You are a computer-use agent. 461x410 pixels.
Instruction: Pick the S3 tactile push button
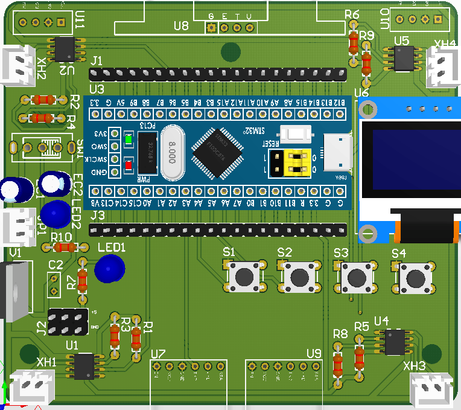click(x=357, y=277)
